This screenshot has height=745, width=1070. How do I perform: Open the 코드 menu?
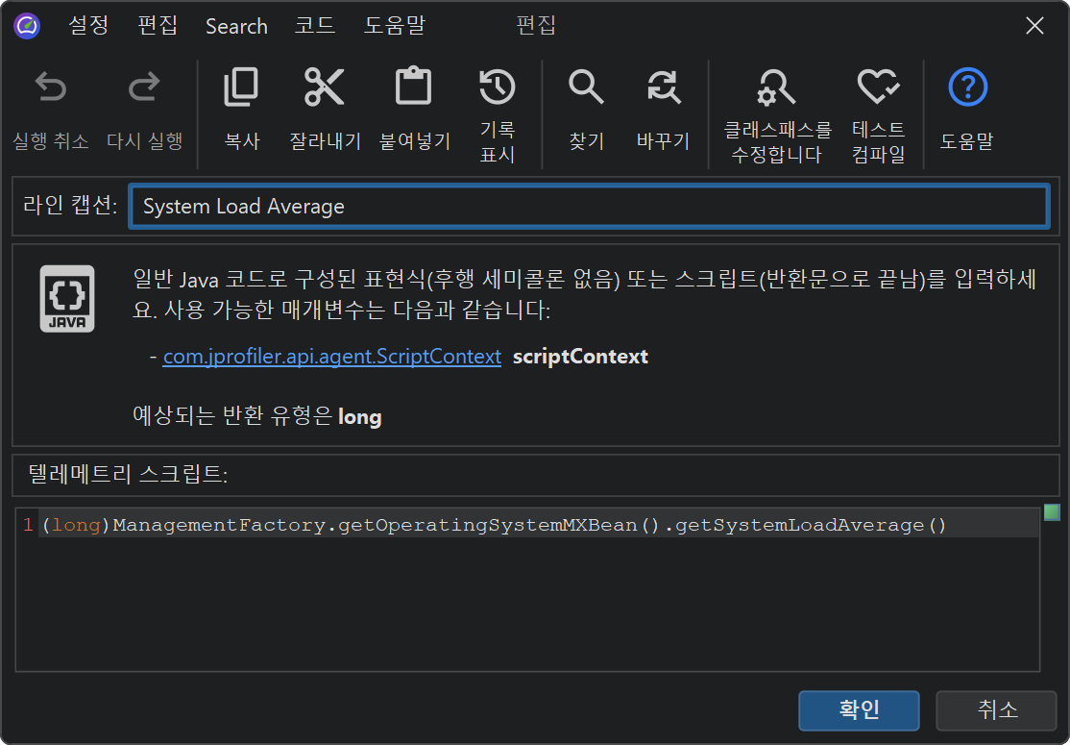pos(315,26)
